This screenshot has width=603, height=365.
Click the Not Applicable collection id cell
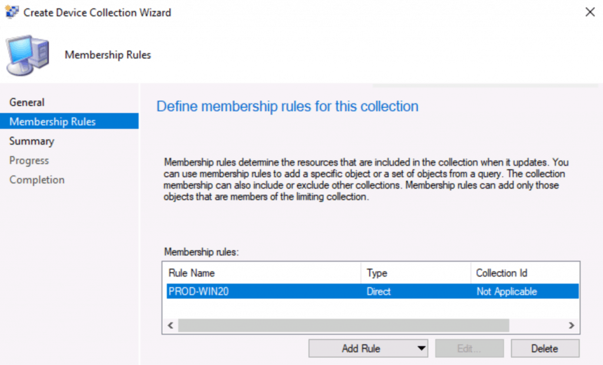point(506,291)
